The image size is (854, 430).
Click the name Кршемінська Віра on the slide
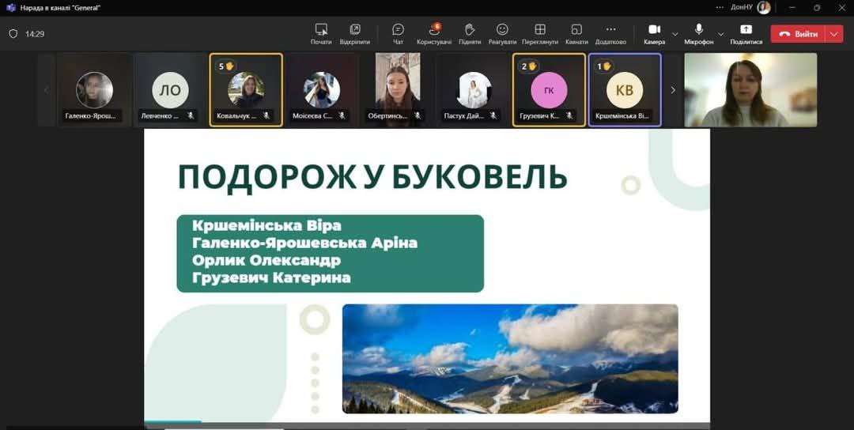point(267,225)
